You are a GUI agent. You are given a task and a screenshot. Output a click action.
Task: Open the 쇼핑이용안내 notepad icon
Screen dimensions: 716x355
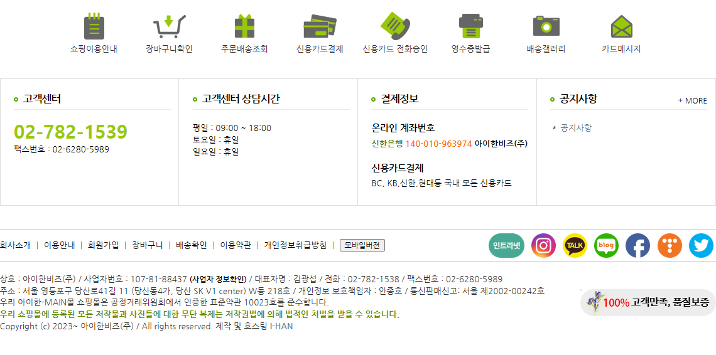(94, 26)
